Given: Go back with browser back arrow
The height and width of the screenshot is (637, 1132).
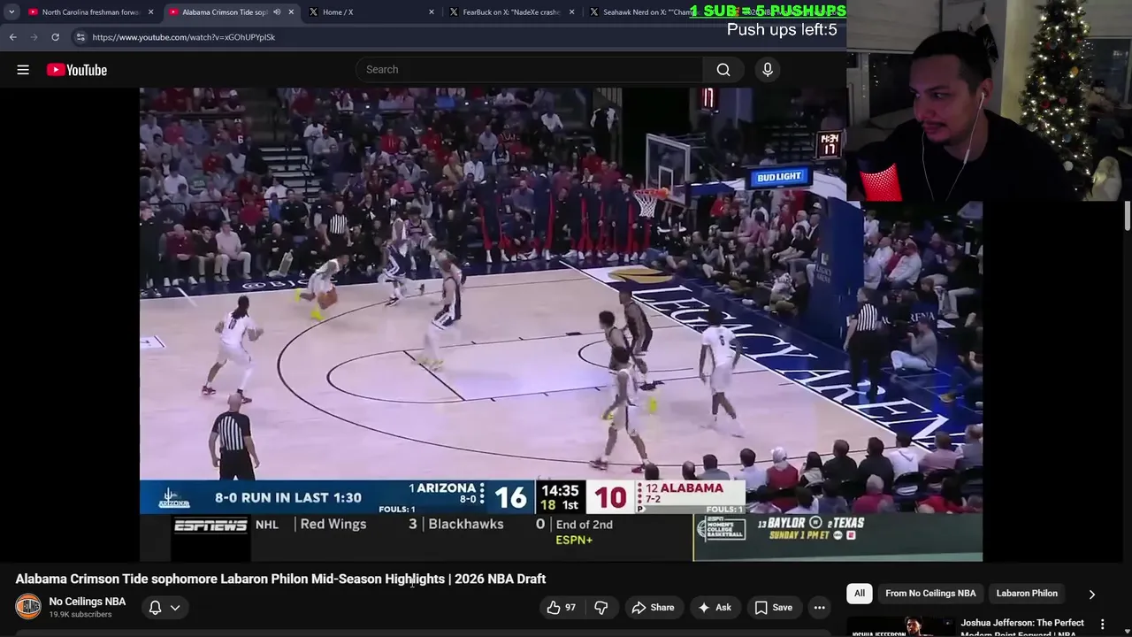Looking at the screenshot, I should coord(12,37).
